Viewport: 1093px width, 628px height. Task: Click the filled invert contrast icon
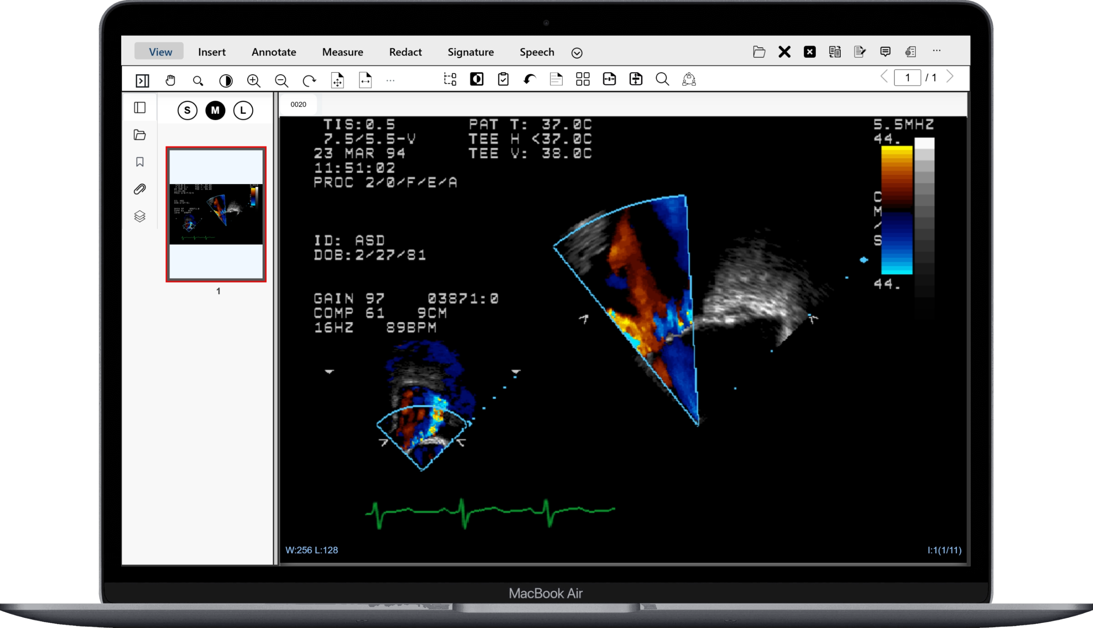point(476,79)
